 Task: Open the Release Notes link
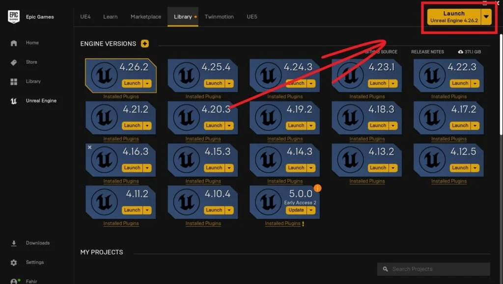click(428, 52)
